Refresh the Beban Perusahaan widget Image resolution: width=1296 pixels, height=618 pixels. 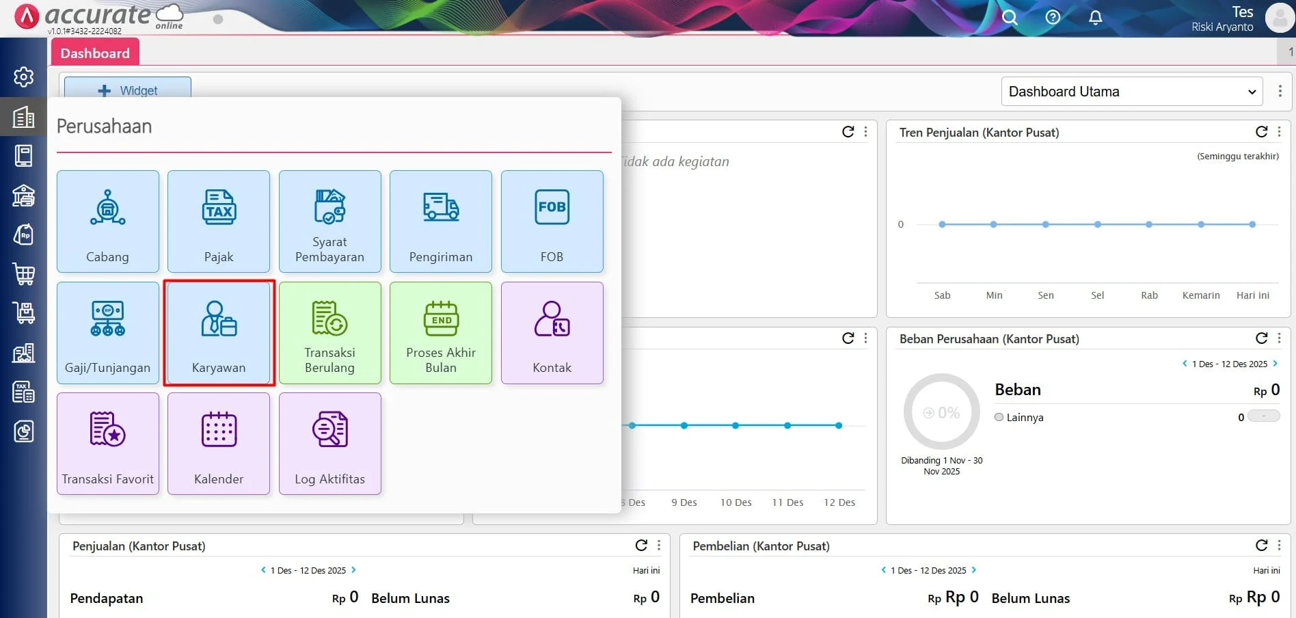[1261, 338]
